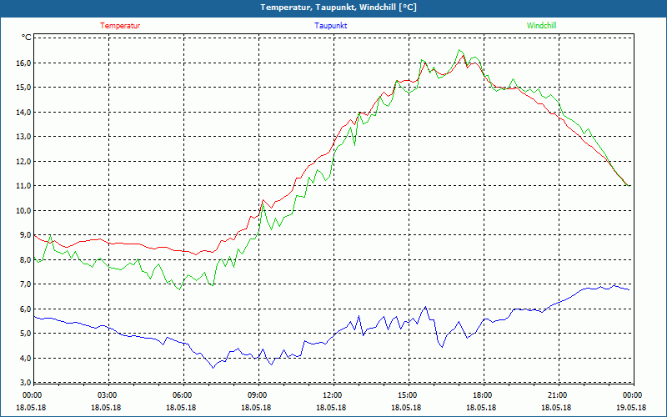
Task: Click the '19.05.18' date label
Action: coord(632,408)
